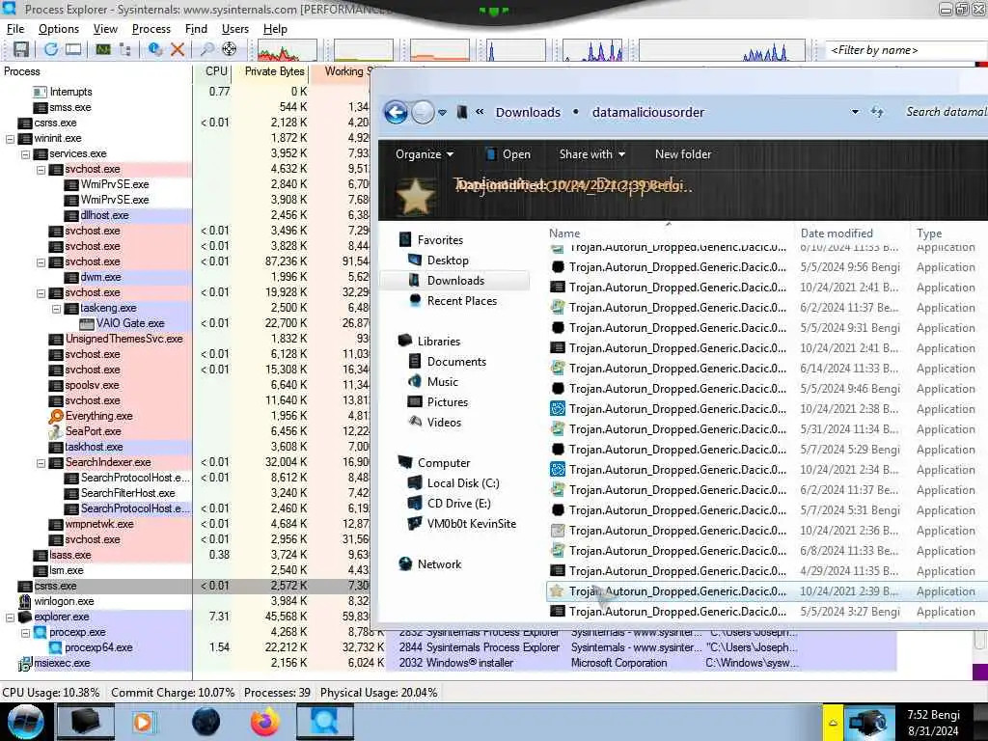Viewport: 988px width, 741px height.
Task: Select the Documents library
Action: [456, 362]
